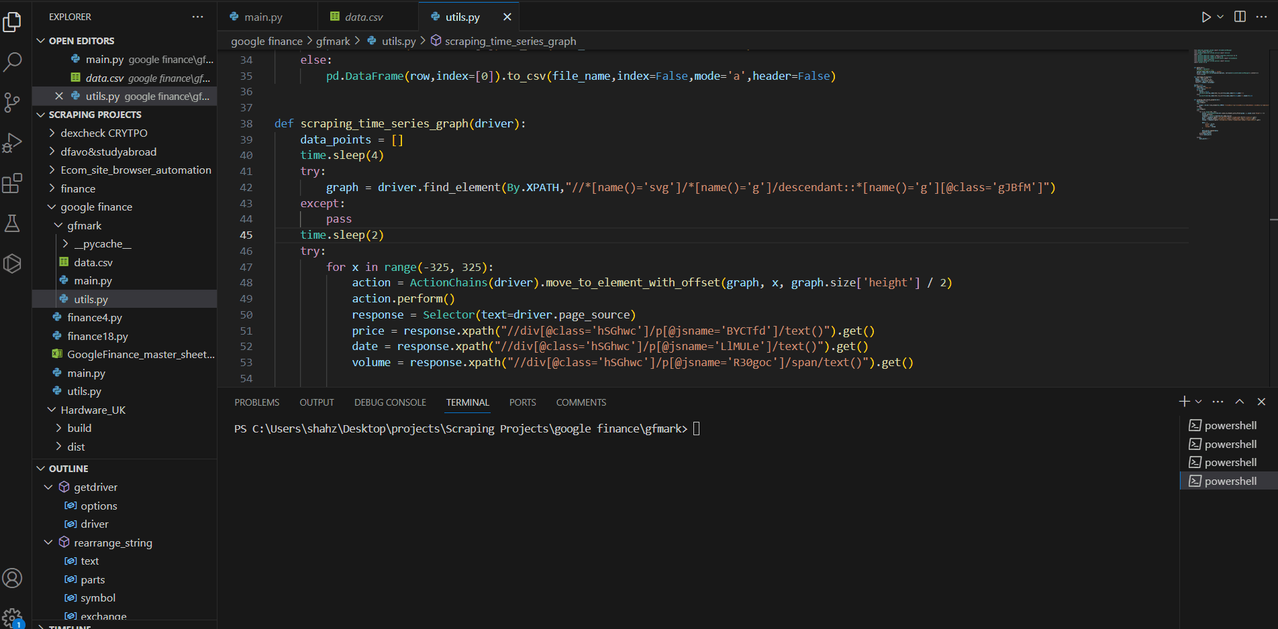The height and width of the screenshot is (629, 1278).
Task: Open the Problems panel tab
Action: point(257,402)
